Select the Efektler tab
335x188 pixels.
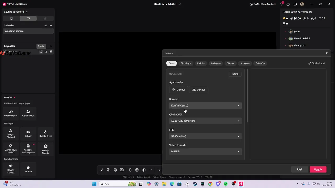[x=201, y=63]
